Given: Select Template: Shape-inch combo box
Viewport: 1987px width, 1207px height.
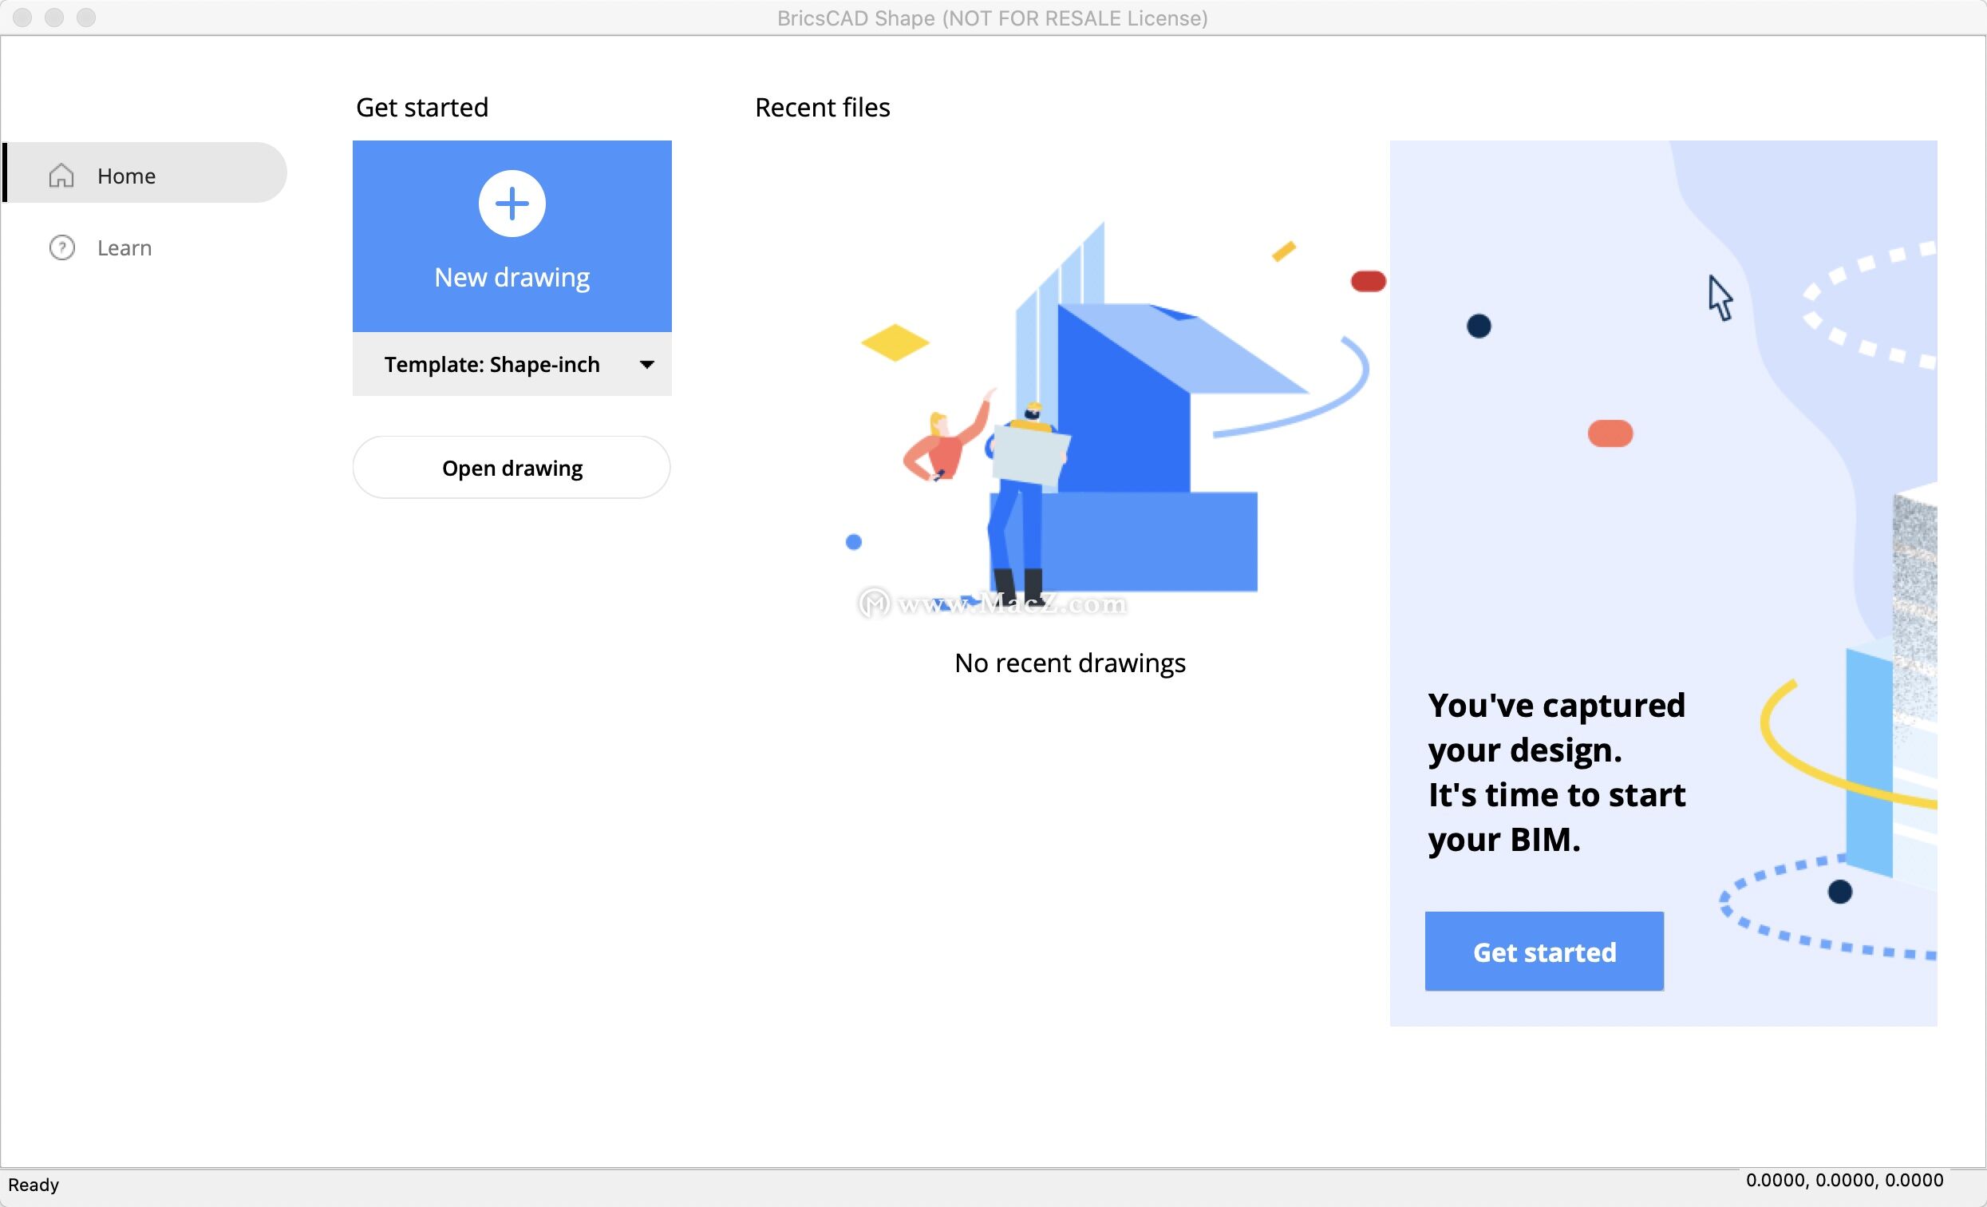Looking at the screenshot, I should [x=492, y=365].
